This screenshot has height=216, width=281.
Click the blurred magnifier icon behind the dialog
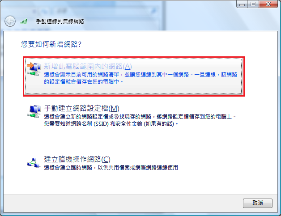click(153, 11)
